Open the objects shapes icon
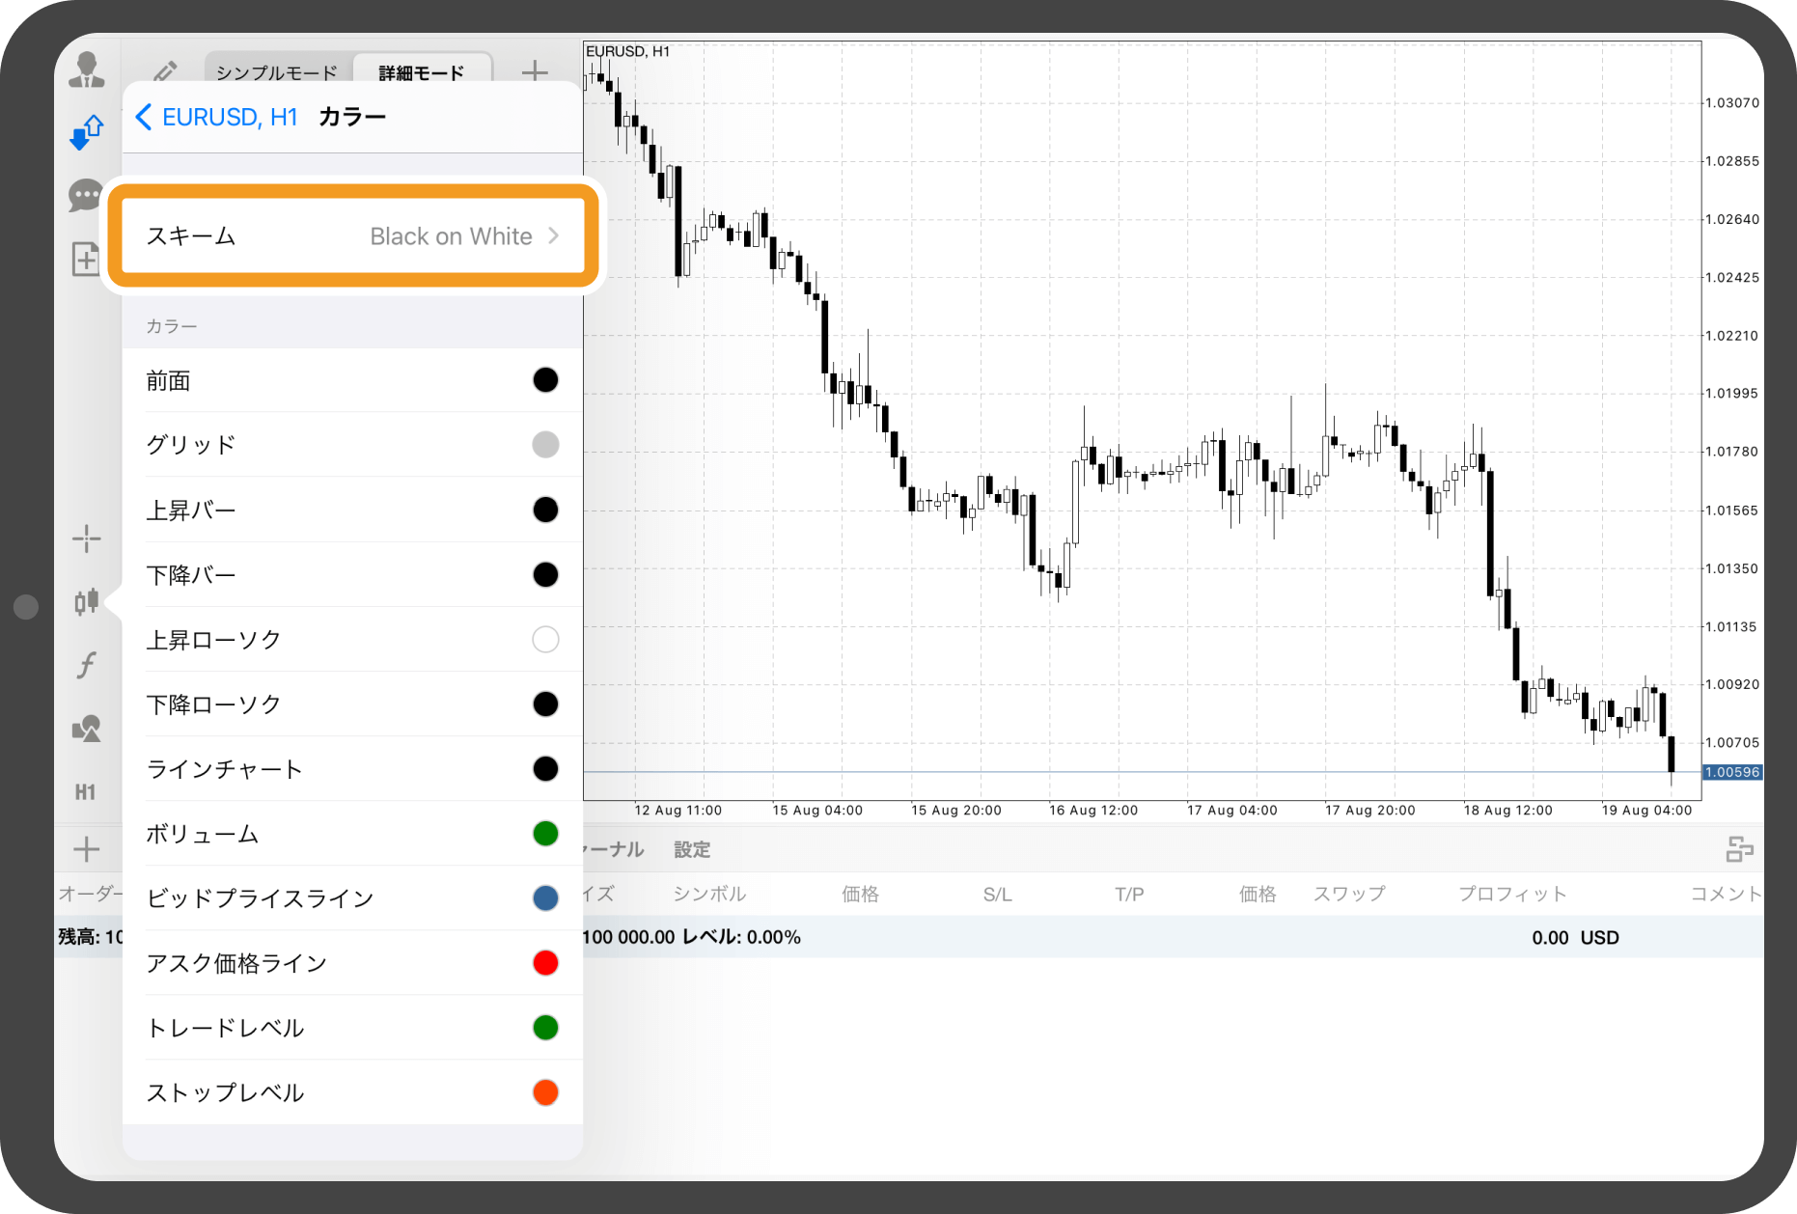The image size is (1797, 1214). point(87,729)
